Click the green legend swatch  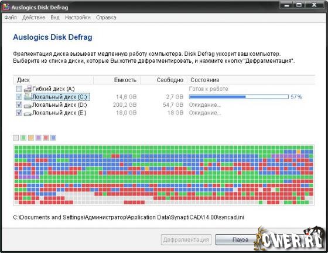point(23,138)
